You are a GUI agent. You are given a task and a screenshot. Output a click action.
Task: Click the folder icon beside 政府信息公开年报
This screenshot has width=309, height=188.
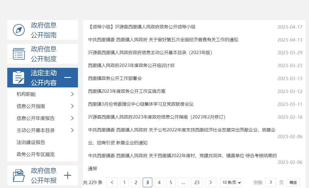(x=19, y=176)
